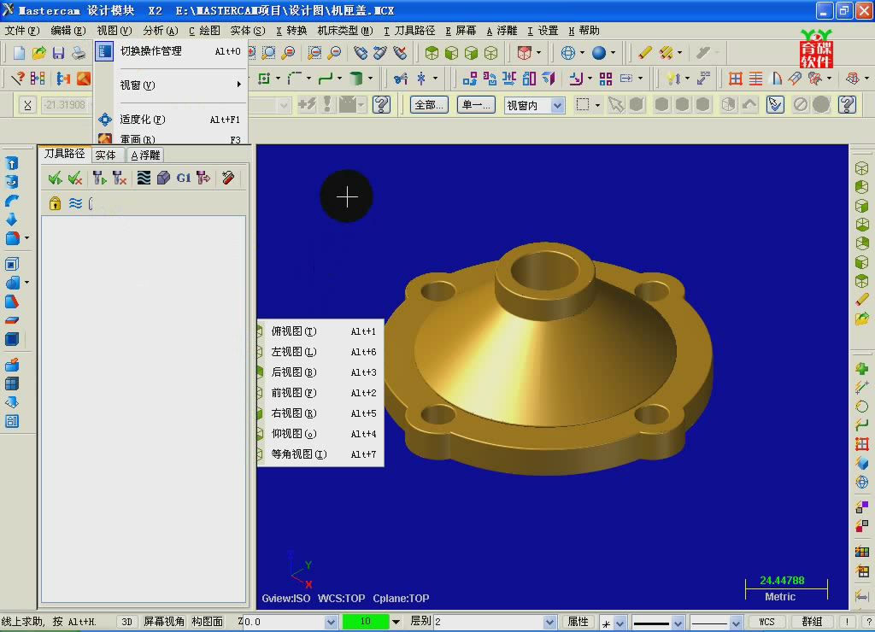Expand the 层别 level dropdown
This screenshot has width=875, height=632.
click(549, 622)
